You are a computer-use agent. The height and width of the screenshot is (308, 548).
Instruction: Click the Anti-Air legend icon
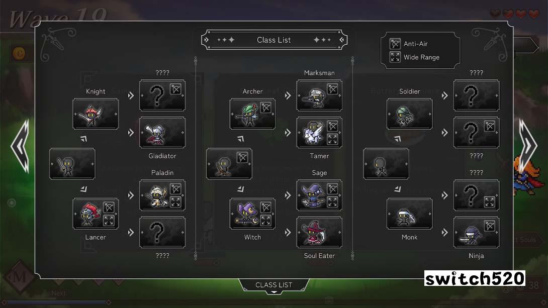tap(395, 44)
